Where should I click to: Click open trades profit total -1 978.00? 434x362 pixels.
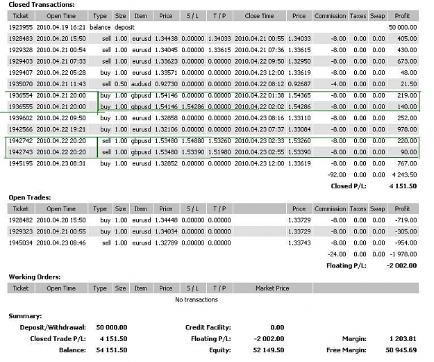tap(403, 254)
